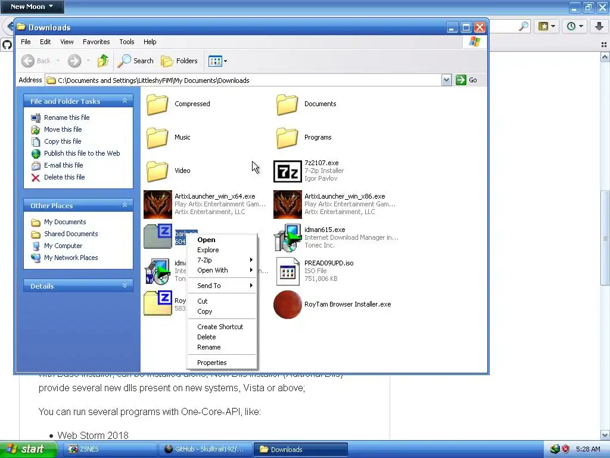Click the green Go button
This screenshot has width=610, height=458.
pyautogui.click(x=467, y=80)
